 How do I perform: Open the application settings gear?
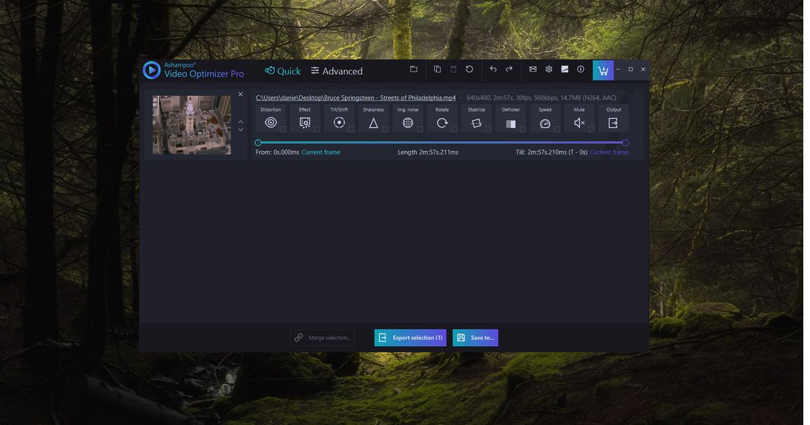548,68
